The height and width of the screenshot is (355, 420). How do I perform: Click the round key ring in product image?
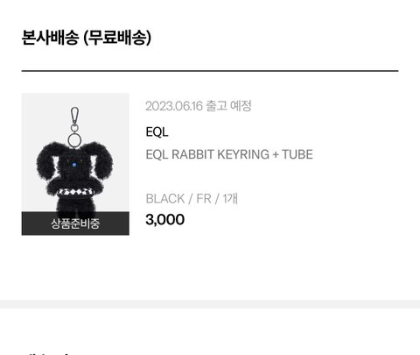74,140
